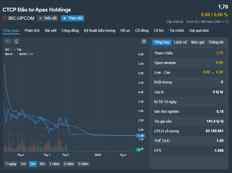
Task: Click the Biểu đồ button
Action: click(x=47, y=18)
